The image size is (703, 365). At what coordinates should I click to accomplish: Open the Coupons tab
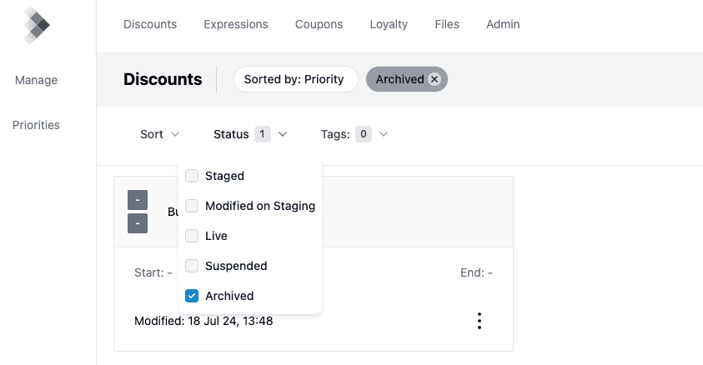319,24
